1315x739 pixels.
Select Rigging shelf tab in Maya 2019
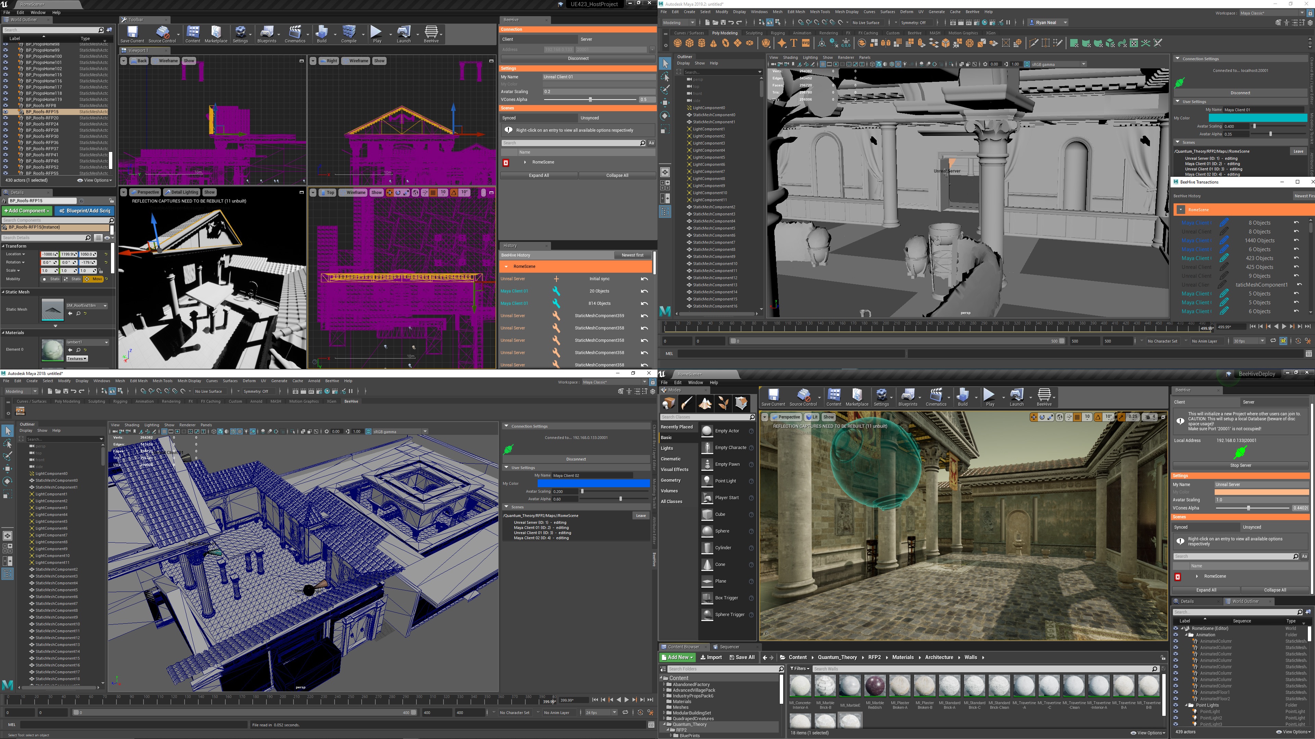[x=777, y=33]
